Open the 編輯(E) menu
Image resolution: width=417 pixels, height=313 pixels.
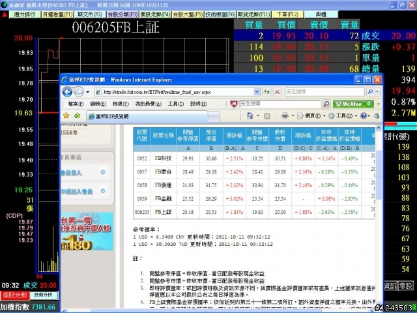(x=98, y=104)
